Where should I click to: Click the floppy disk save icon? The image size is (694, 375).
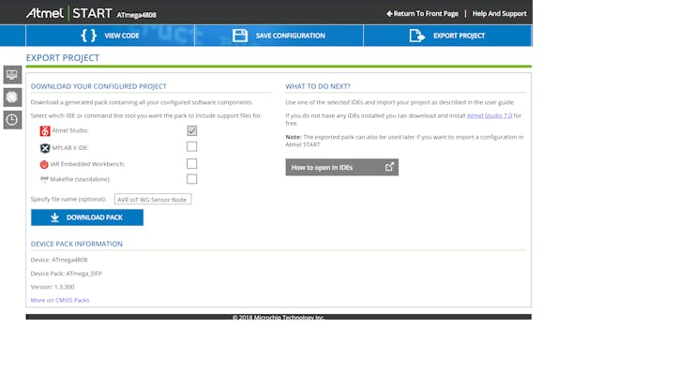[x=240, y=36]
